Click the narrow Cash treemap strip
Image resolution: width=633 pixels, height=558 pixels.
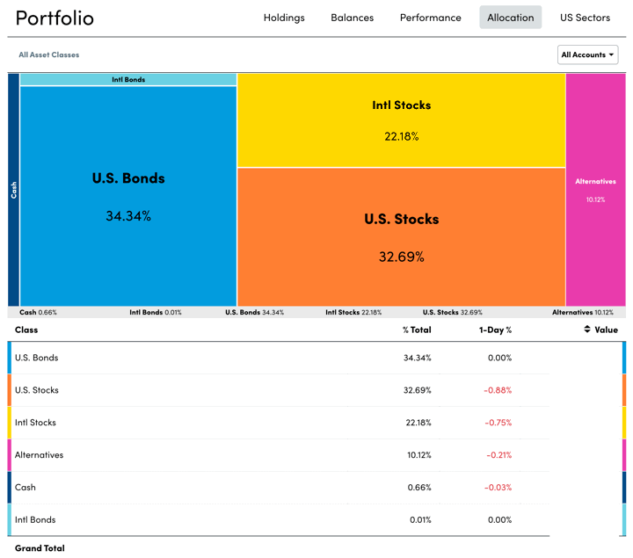[13, 190]
